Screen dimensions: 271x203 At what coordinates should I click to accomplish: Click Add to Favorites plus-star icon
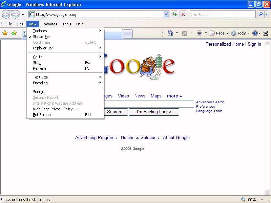point(14,33)
